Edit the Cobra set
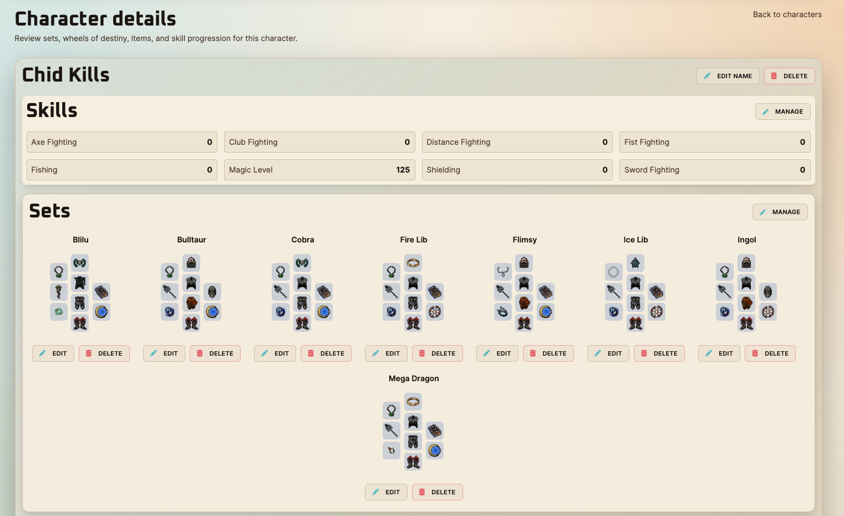This screenshot has height=516, width=844. (275, 353)
